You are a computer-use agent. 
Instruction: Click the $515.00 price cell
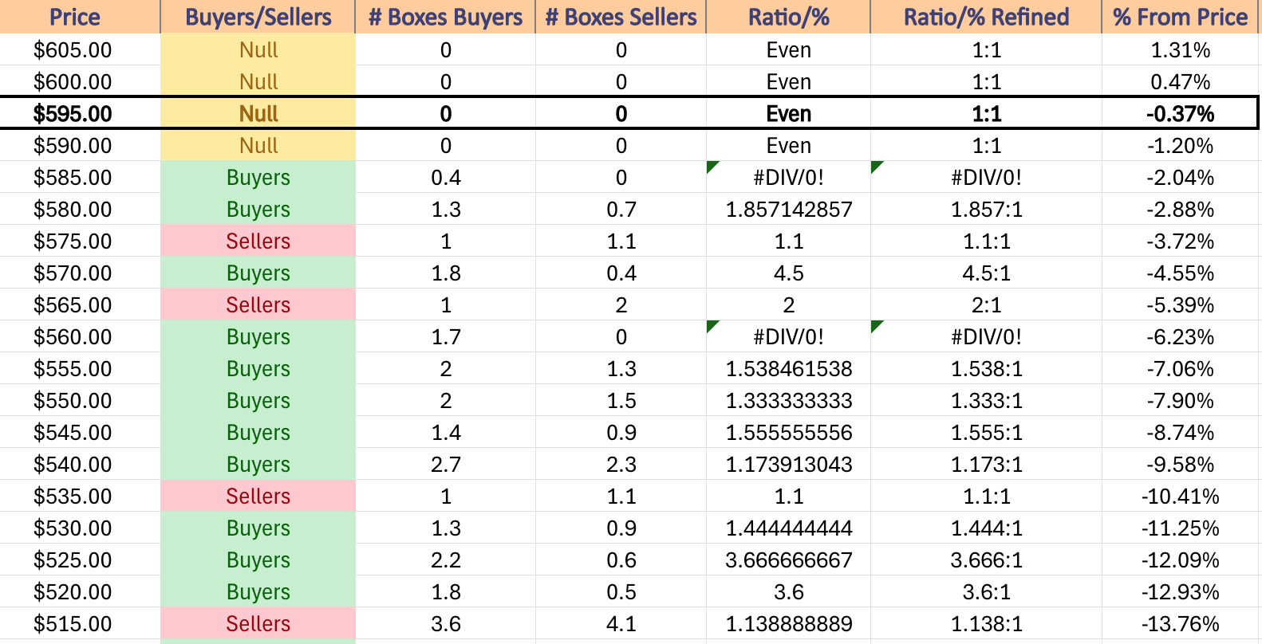pyautogui.click(x=80, y=623)
